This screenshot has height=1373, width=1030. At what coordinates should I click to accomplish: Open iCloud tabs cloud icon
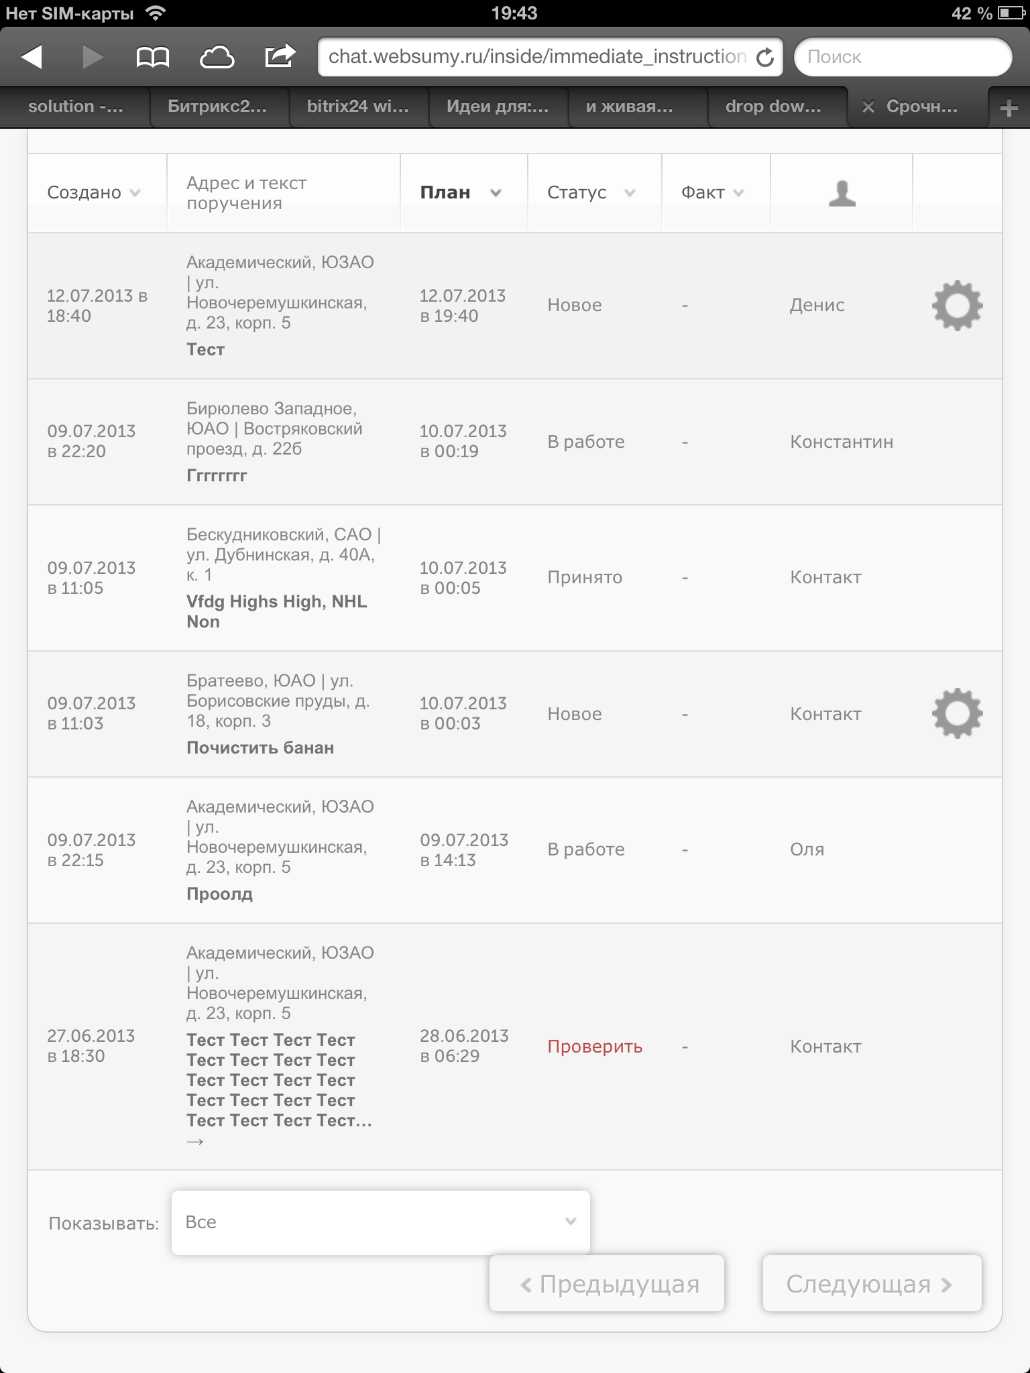(x=217, y=57)
